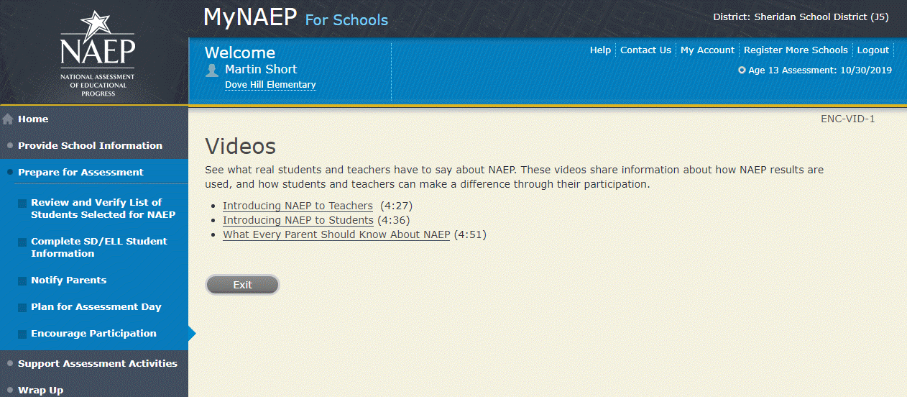The width and height of the screenshot is (907, 397).
Task: Open What Every Parent Should Know About NAEP
Action: [336, 234]
